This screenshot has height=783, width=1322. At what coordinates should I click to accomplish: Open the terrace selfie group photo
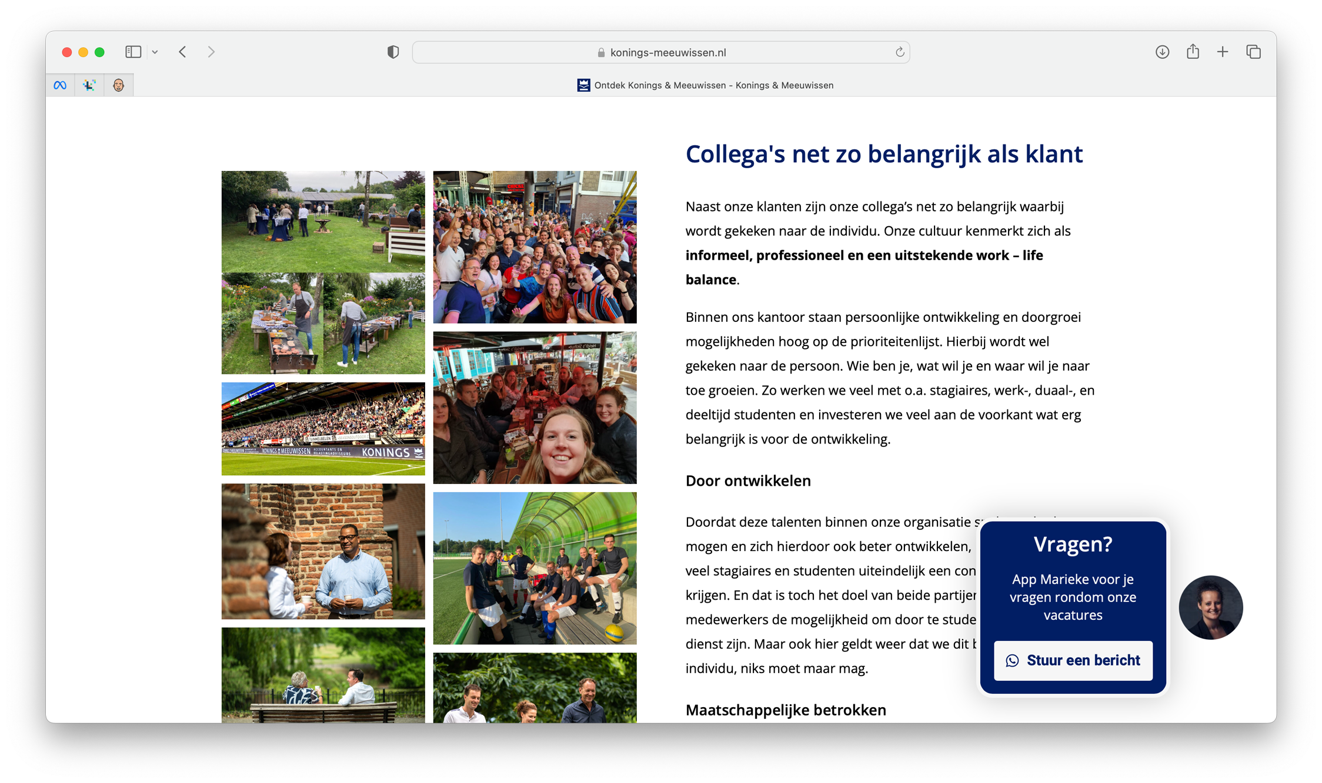click(535, 408)
